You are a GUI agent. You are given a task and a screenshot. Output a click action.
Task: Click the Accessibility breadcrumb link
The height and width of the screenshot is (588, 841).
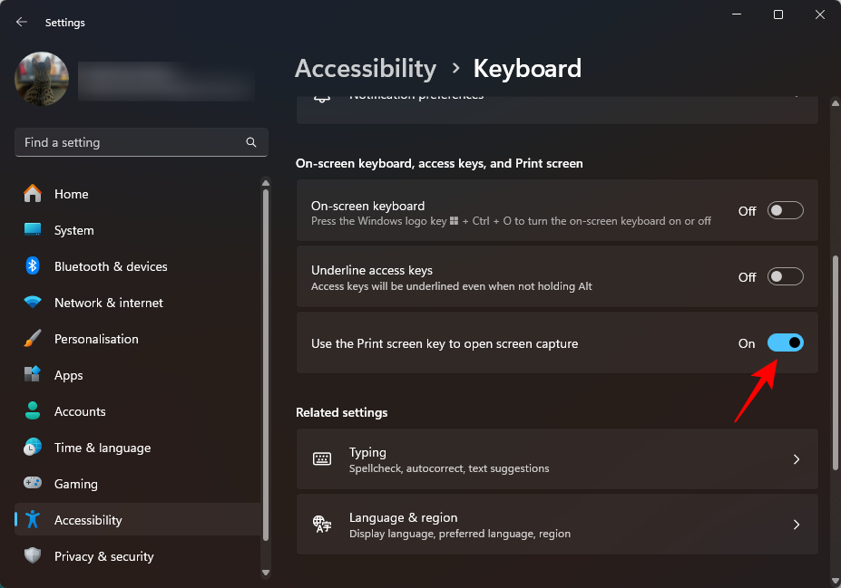pos(366,69)
